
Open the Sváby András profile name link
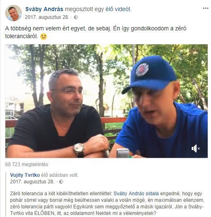pyautogui.click(x=44, y=9)
